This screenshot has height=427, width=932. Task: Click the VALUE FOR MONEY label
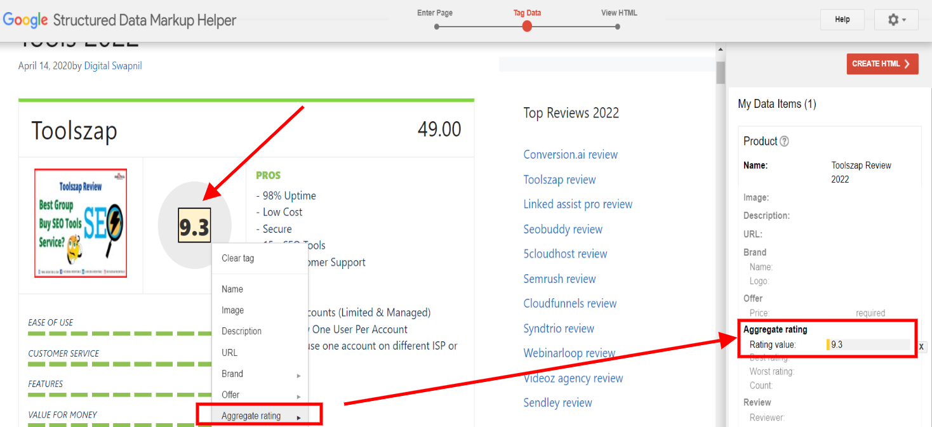(63, 415)
